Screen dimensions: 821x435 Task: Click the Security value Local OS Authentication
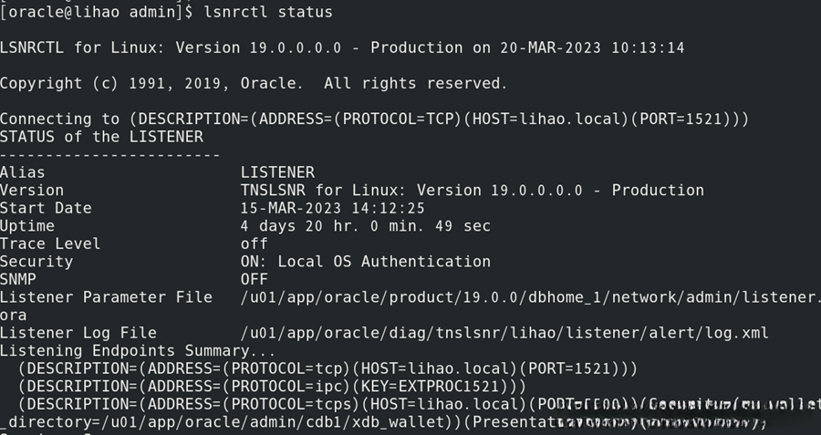383,262
